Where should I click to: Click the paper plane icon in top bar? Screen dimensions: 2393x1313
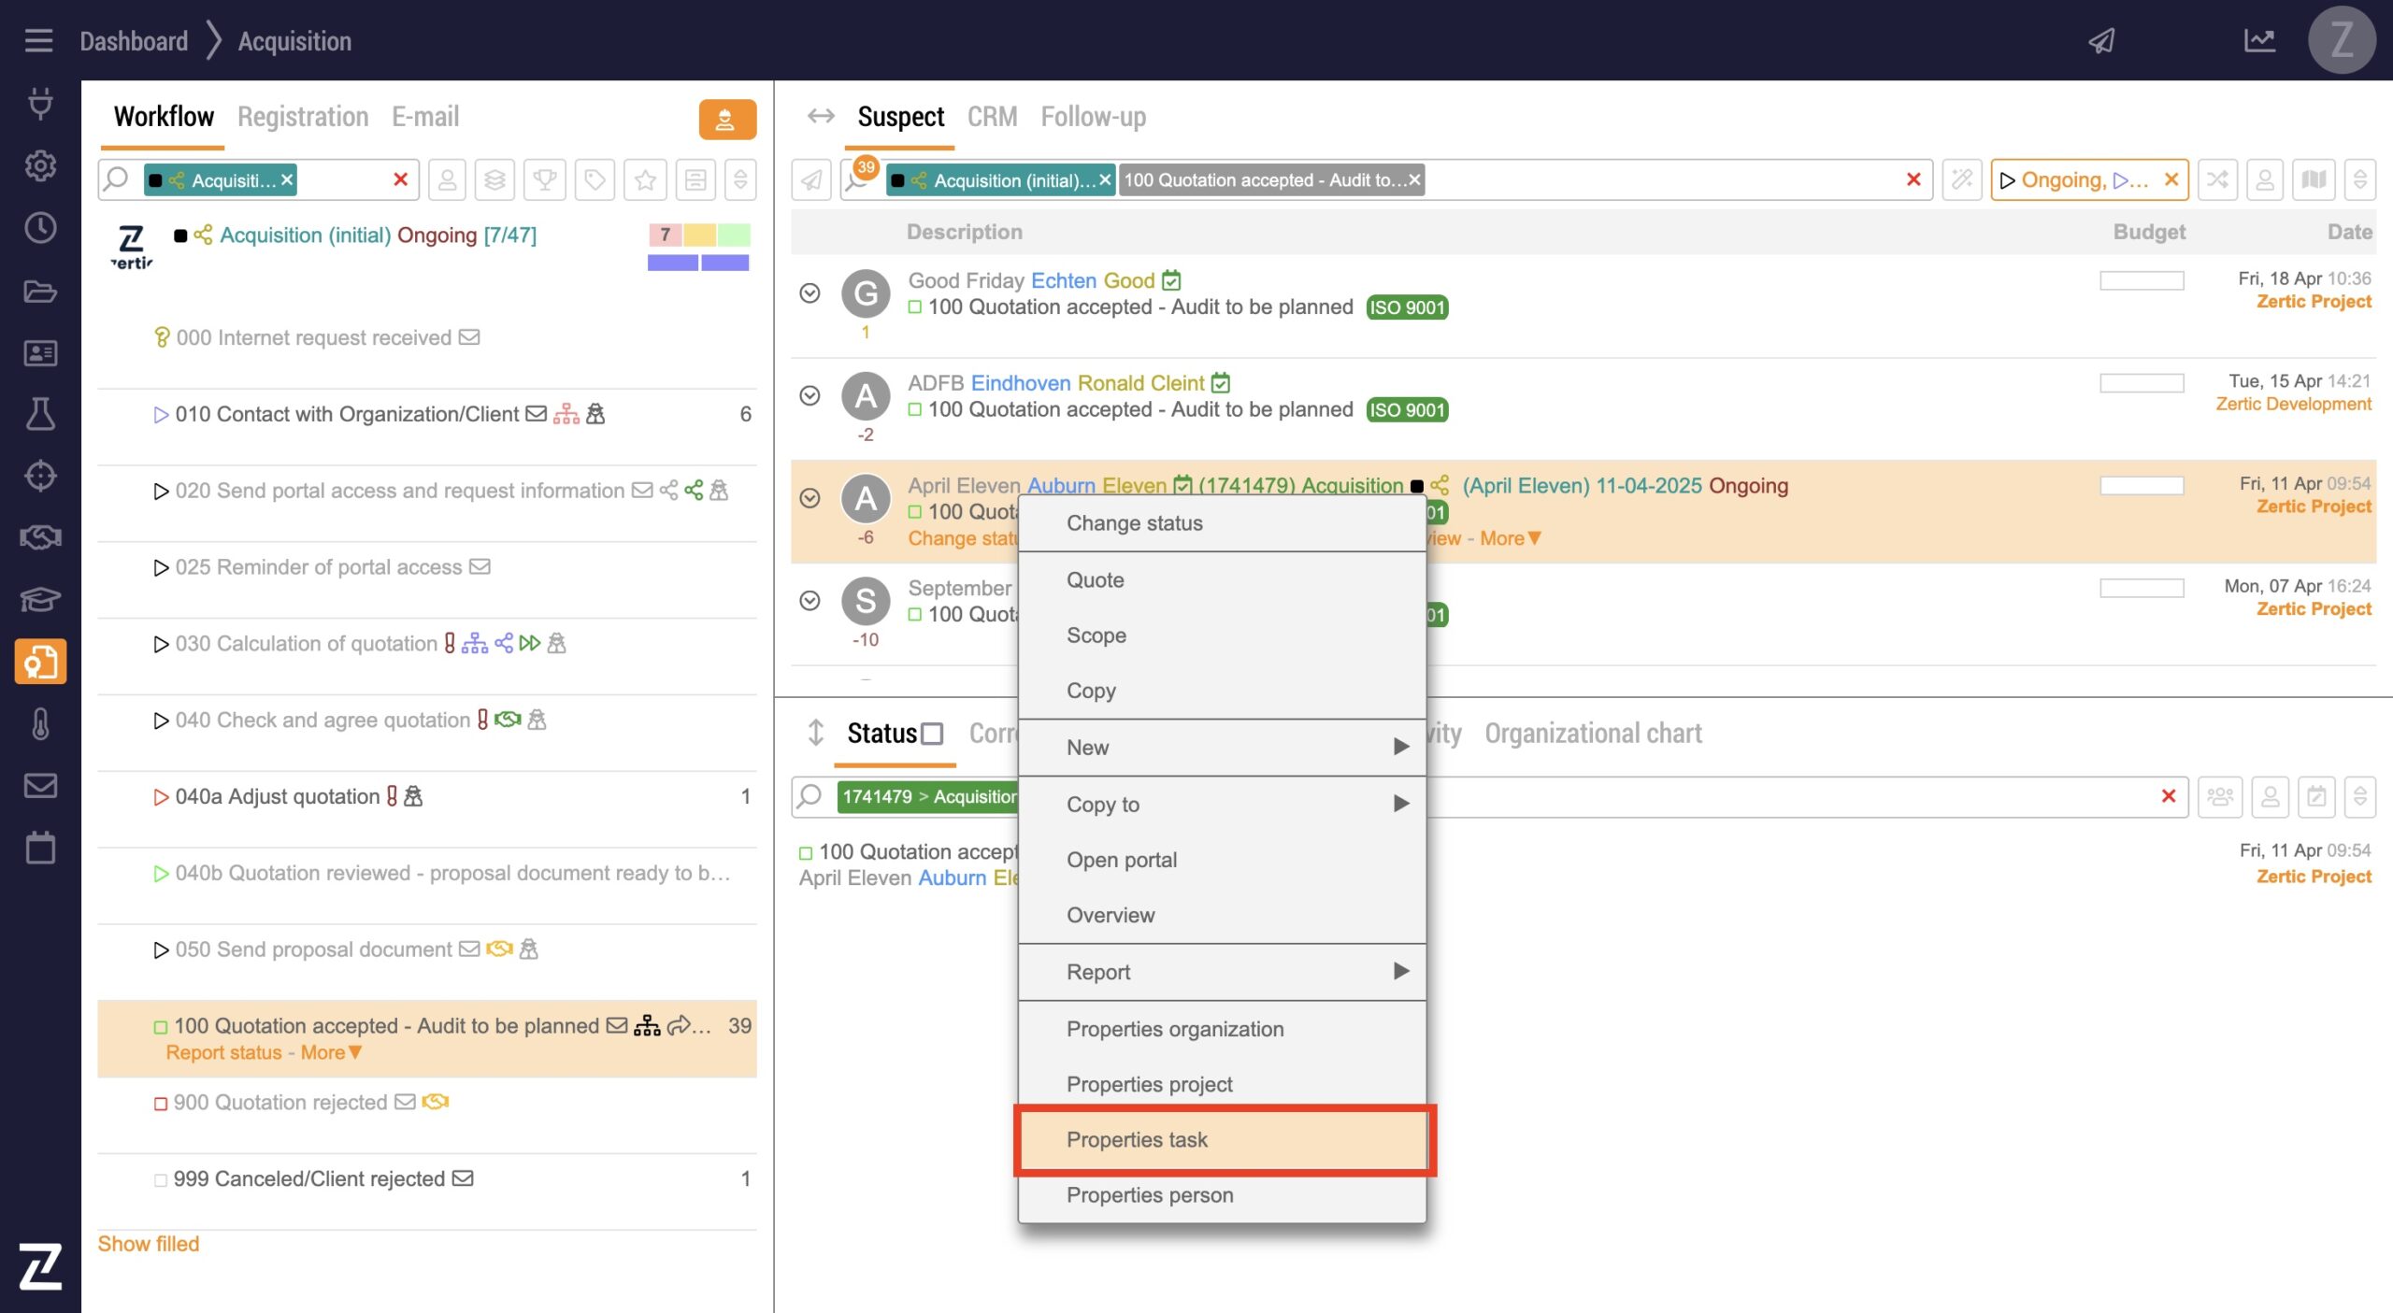2101,41
